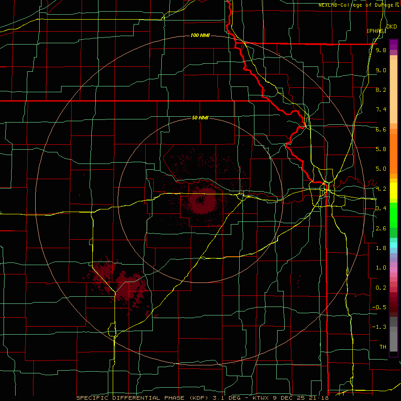Click the "OKD" label at top right
The width and height of the screenshot is (401, 401).
pyautogui.click(x=392, y=26)
